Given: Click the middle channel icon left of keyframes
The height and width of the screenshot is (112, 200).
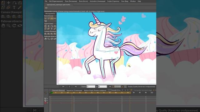Looking at the screenshot, I should coord(45,100).
